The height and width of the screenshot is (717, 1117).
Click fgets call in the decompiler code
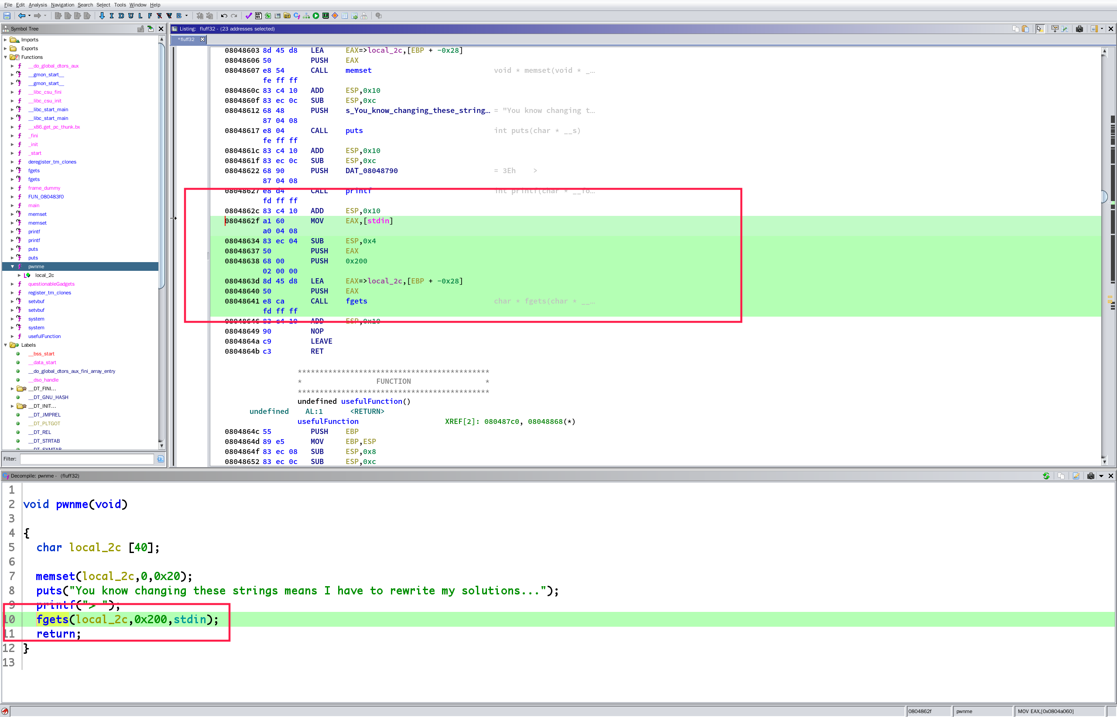coord(53,619)
